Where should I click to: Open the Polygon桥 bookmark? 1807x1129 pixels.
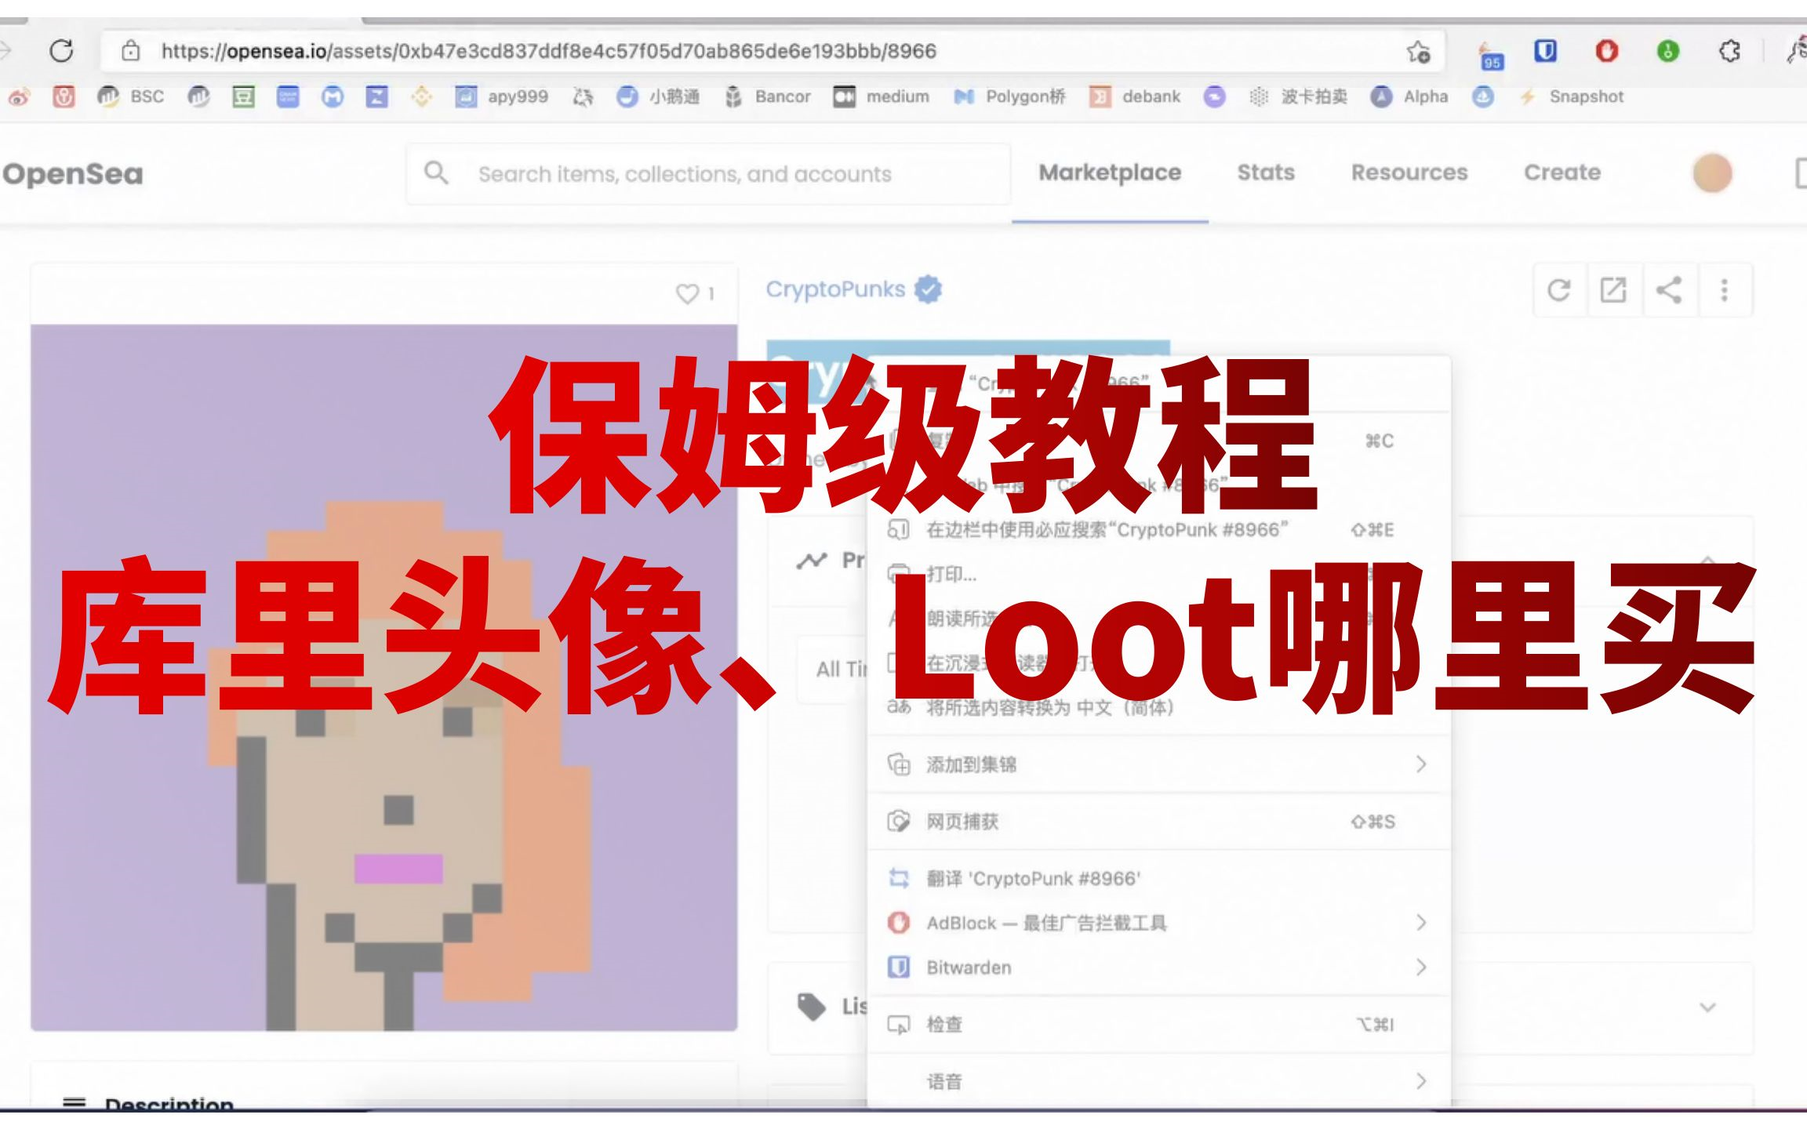(1010, 96)
